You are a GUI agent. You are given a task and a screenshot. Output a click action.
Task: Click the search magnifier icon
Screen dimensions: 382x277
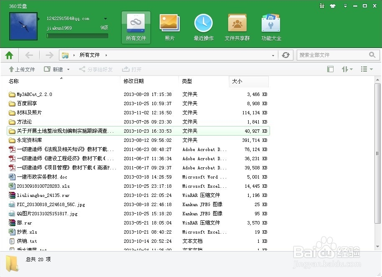372,55
